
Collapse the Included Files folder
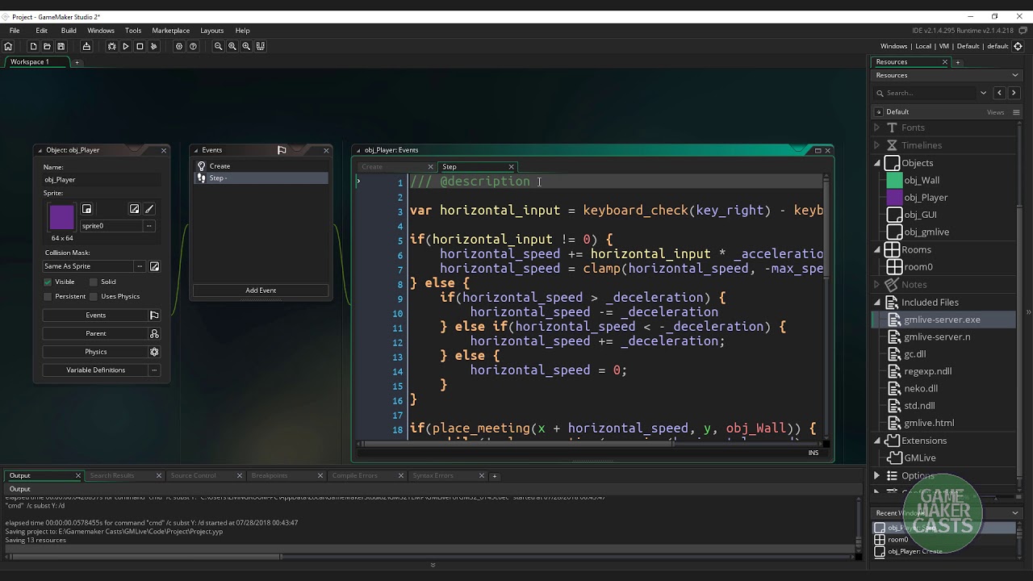[x=876, y=302]
